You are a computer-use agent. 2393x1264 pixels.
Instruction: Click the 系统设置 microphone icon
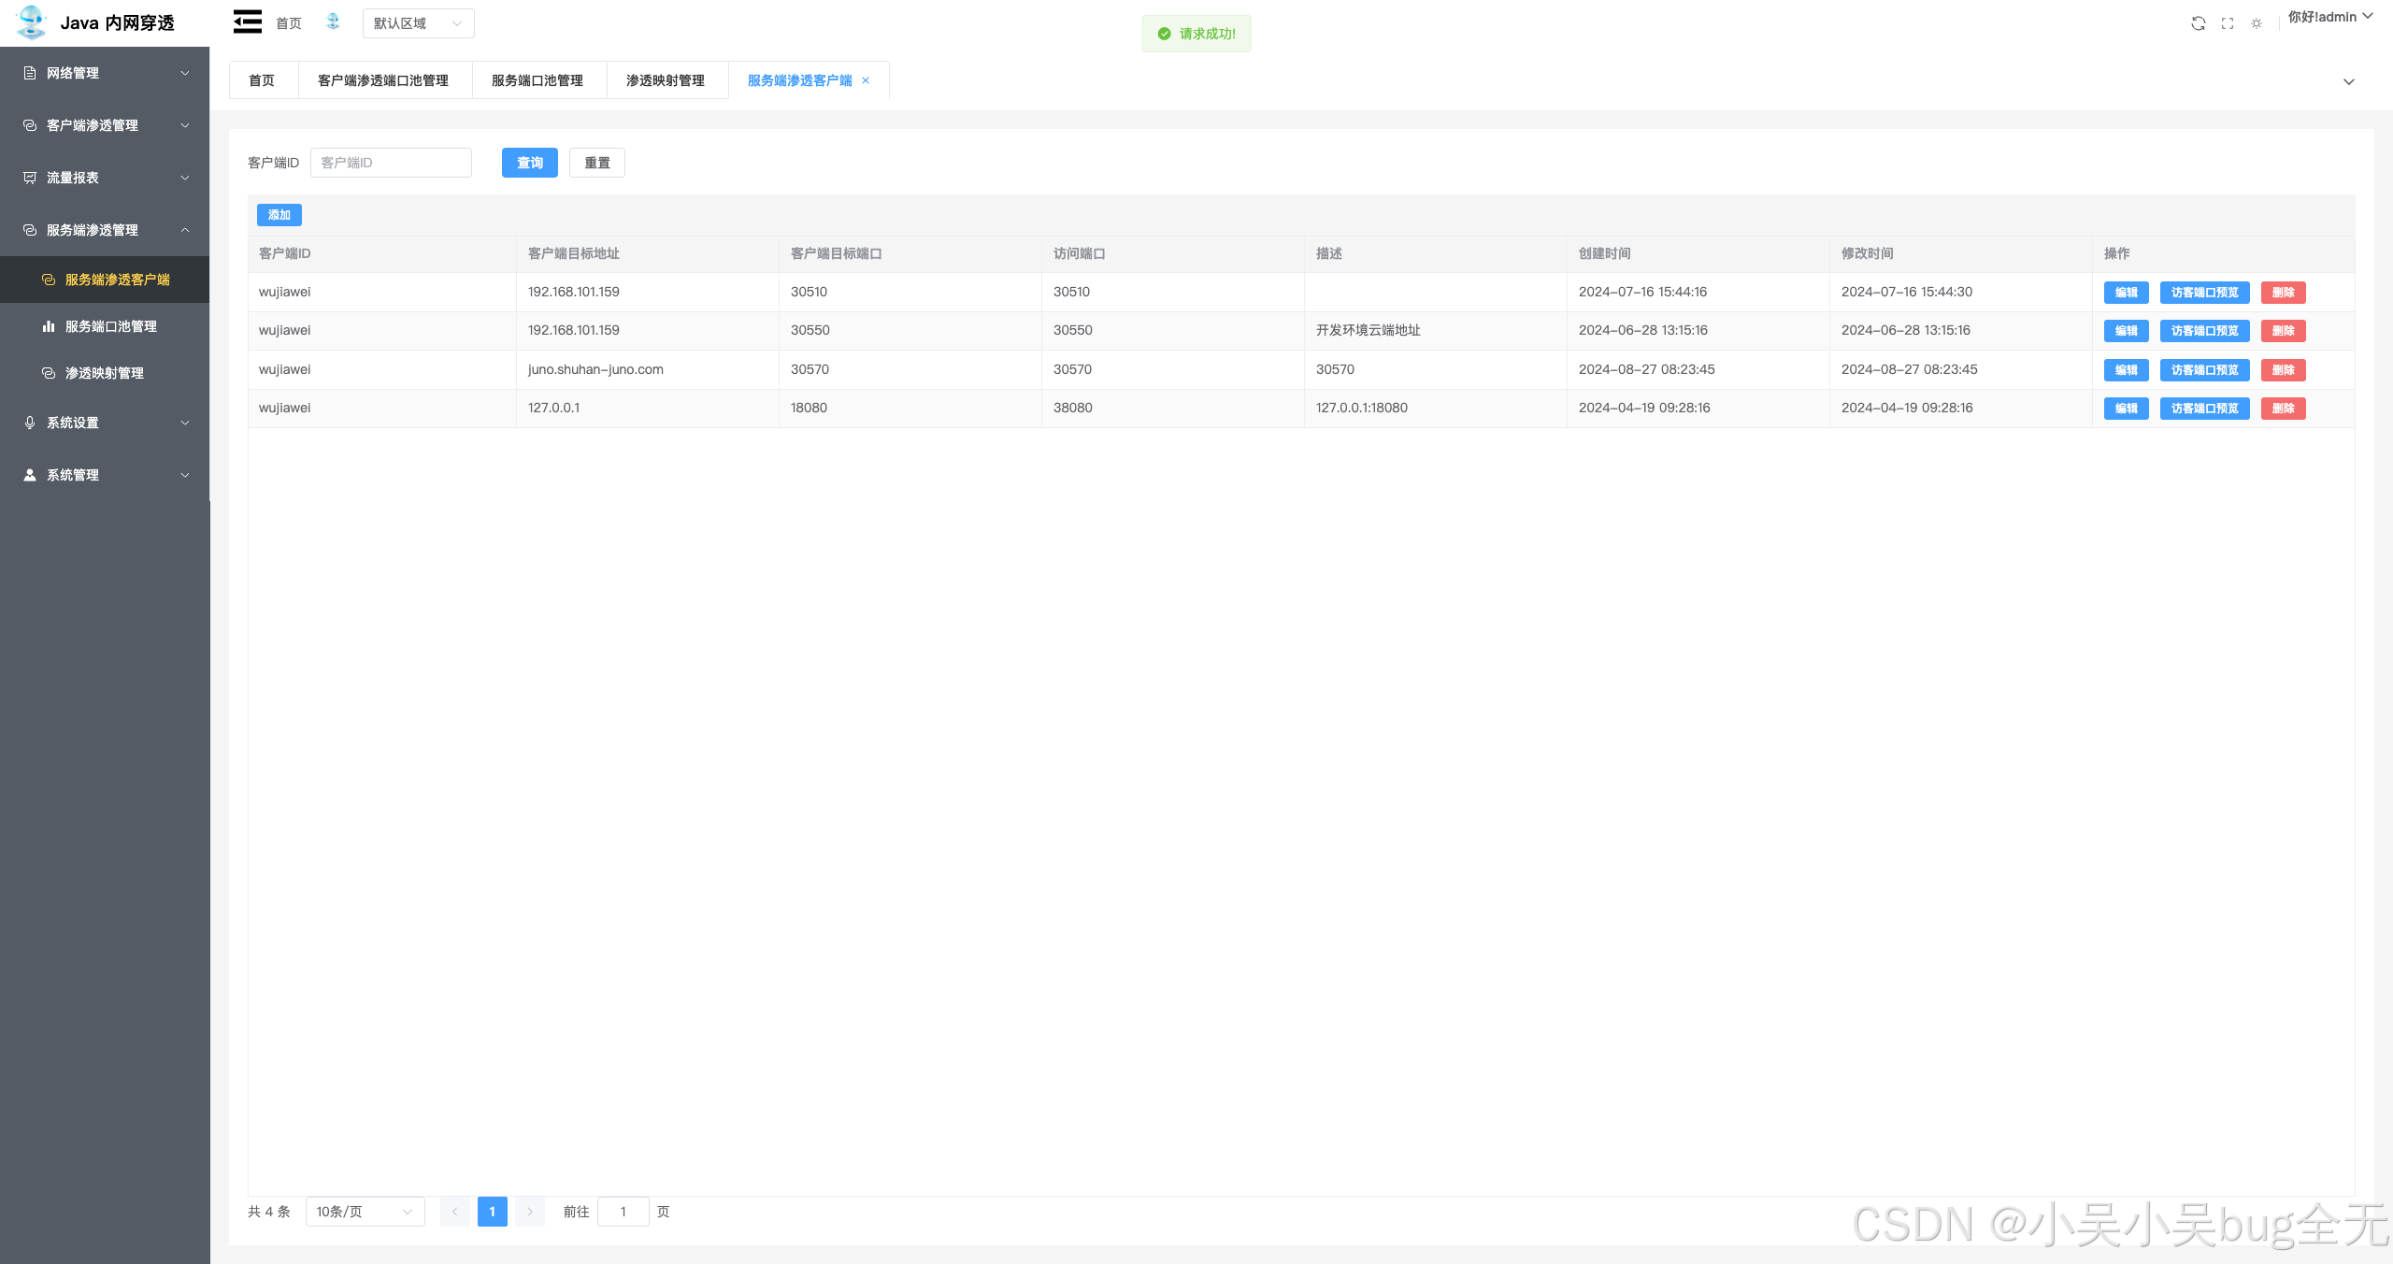tap(30, 423)
